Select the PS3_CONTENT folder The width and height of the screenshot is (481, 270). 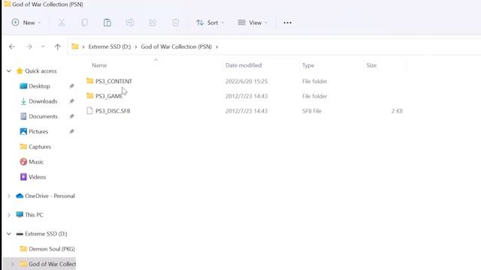click(113, 81)
